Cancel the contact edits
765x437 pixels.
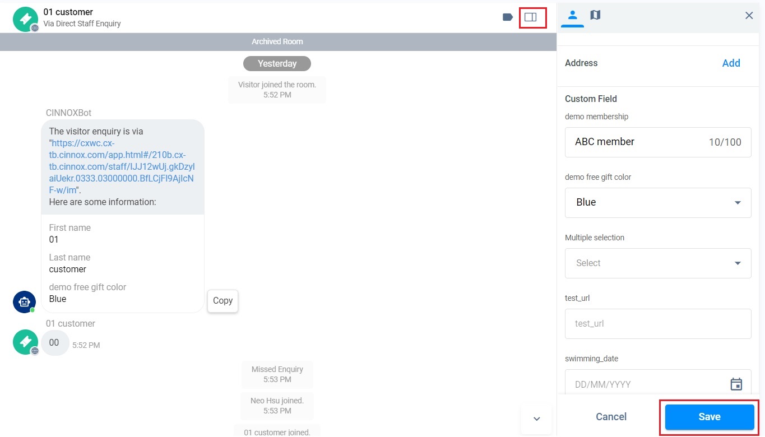[x=611, y=417]
